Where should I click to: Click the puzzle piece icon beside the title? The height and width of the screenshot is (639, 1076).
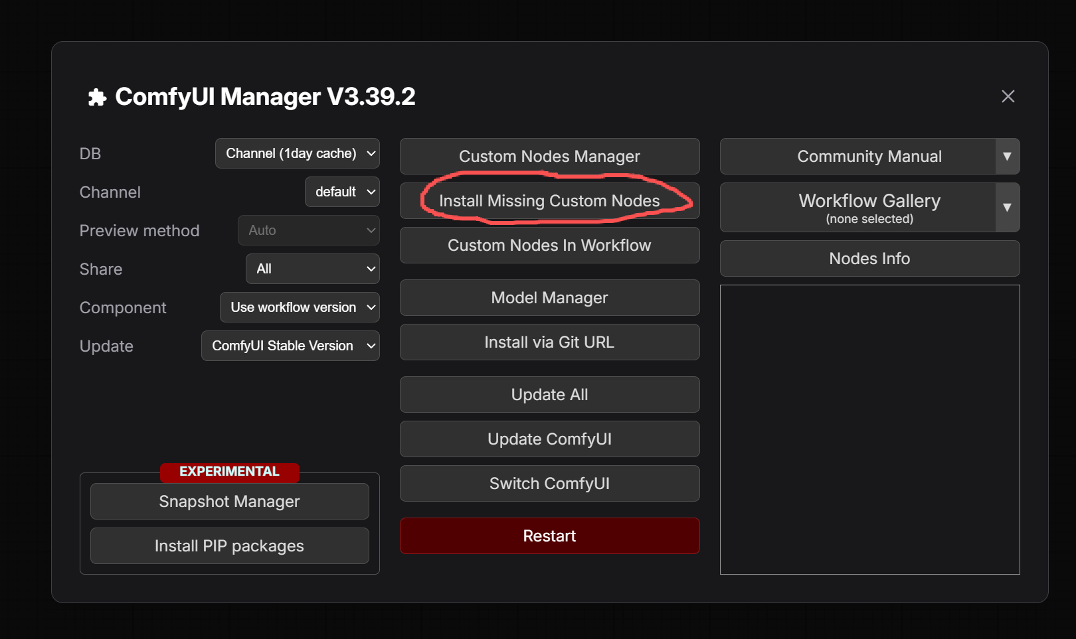click(x=97, y=98)
